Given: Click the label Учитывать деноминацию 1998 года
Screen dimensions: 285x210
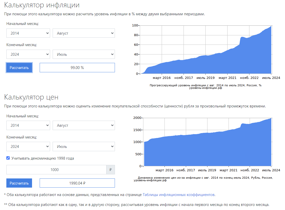Looking at the screenshot, I should click(43, 158).
